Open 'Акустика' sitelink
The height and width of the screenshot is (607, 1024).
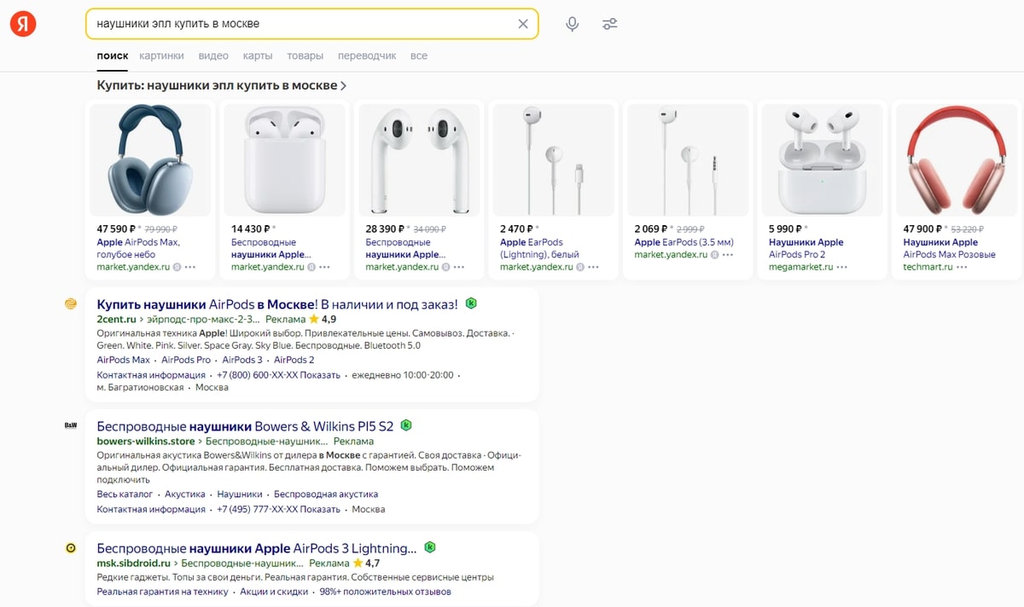pyautogui.click(x=185, y=494)
